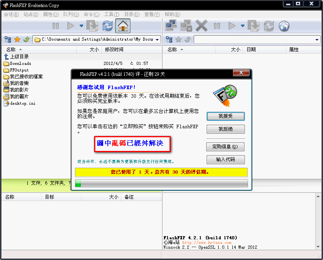Click the left pane folder tree icon
323x260 pixels.
click(8, 39)
